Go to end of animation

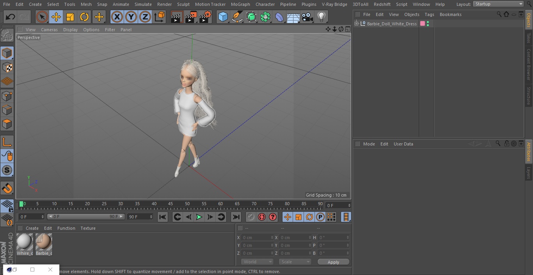(236, 217)
